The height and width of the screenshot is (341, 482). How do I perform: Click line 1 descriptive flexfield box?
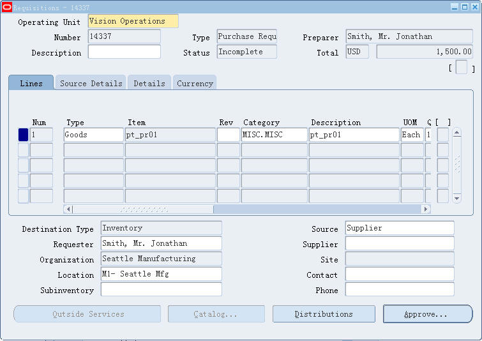(x=443, y=135)
